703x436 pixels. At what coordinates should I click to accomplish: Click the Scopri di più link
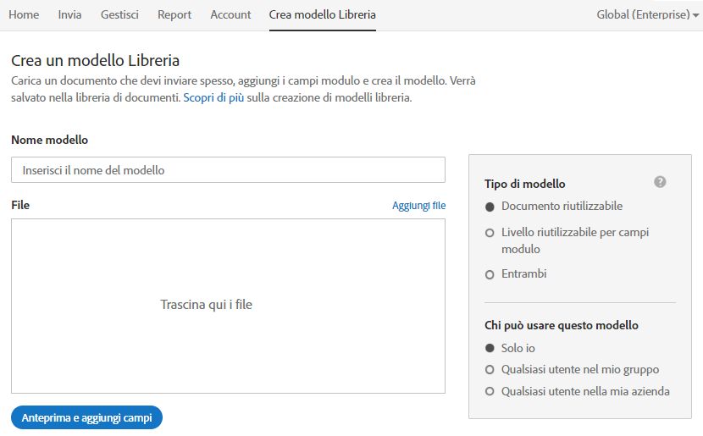213,97
